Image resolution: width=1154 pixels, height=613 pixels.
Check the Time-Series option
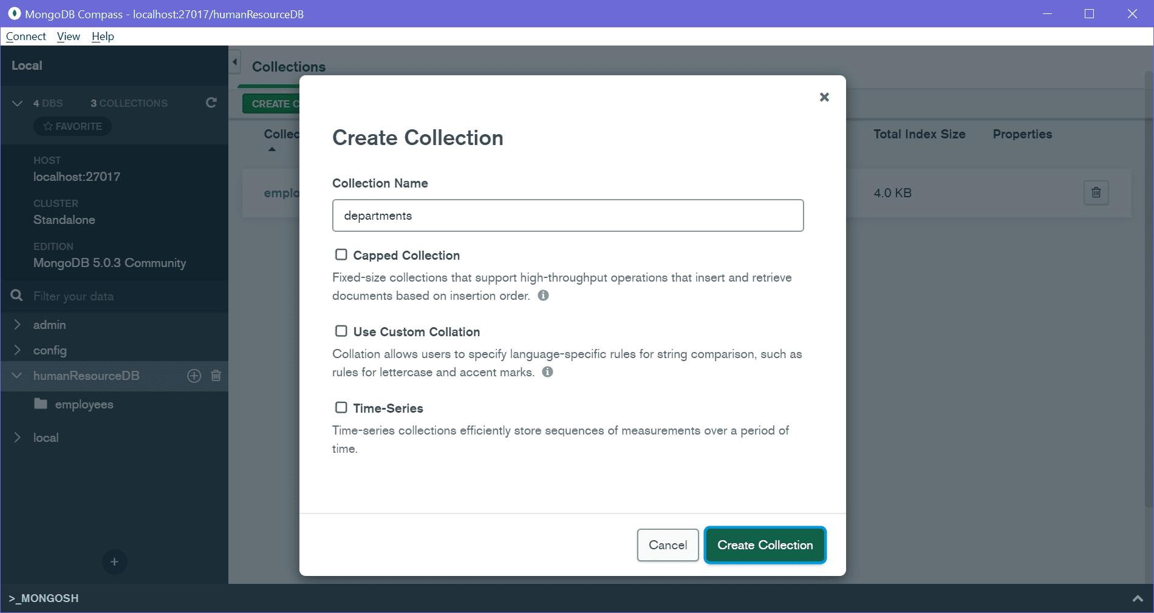[341, 408]
